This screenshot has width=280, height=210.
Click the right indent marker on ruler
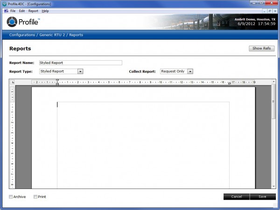pyautogui.click(x=230, y=83)
